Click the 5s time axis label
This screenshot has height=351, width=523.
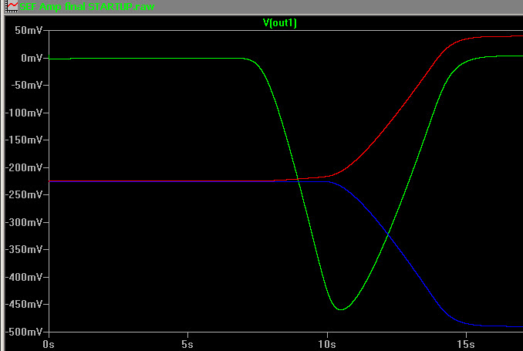point(187,344)
